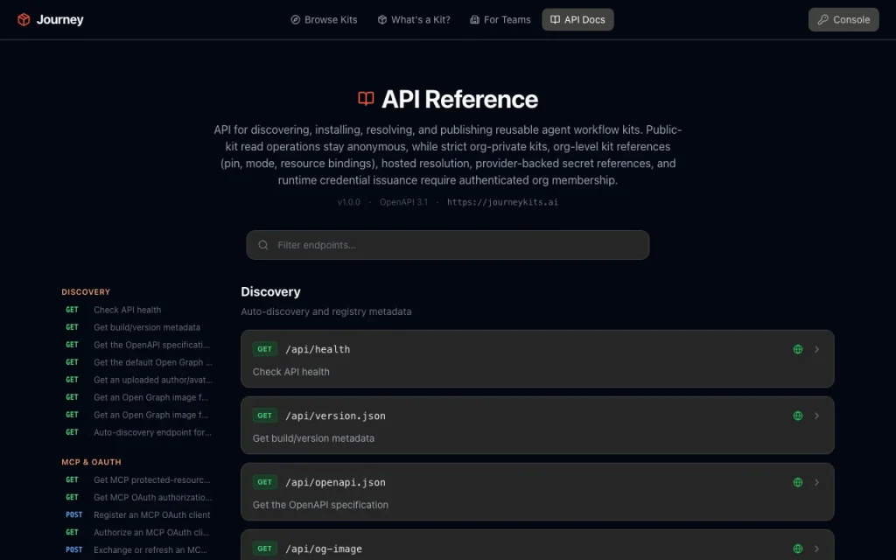This screenshot has height=560, width=896.
Task: Click the GET badge beside Check API health sidebar
Action: [72, 310]
